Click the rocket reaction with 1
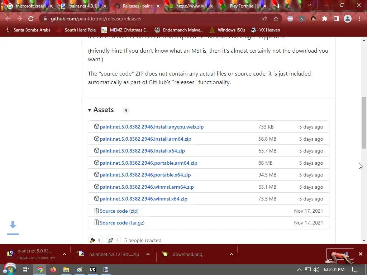The image size is (367, 275). (x=113, y=240)
